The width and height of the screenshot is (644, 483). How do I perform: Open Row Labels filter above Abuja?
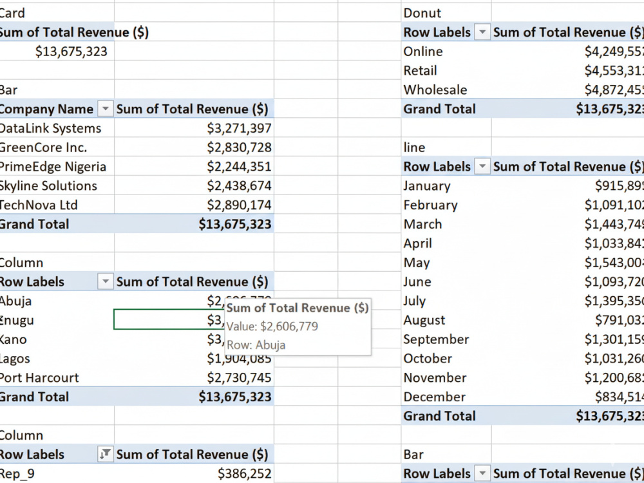click(105, 282)
